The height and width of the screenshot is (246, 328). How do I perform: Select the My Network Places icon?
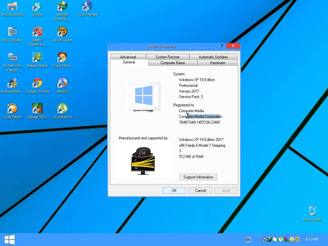[x=12, y=62]
